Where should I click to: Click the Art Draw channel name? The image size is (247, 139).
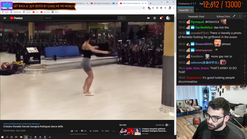tap(145, 134)
